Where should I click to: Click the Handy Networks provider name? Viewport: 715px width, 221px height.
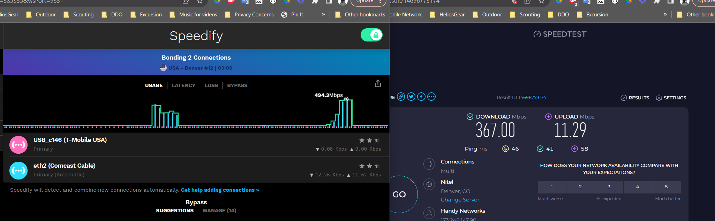tap(463, 211)
